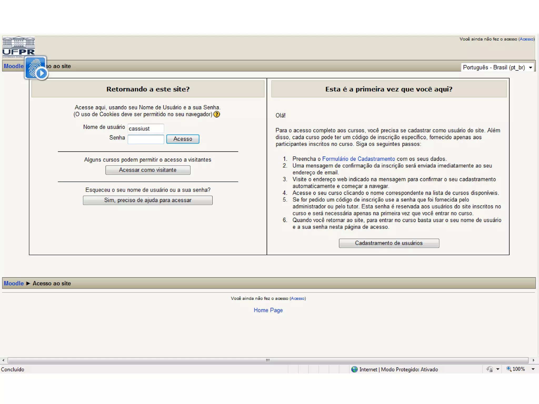The width and height of the screenshot is (539, 404).
Task: Click the Moodle breadcrumb link at the bottom
Action: [14, 283]
